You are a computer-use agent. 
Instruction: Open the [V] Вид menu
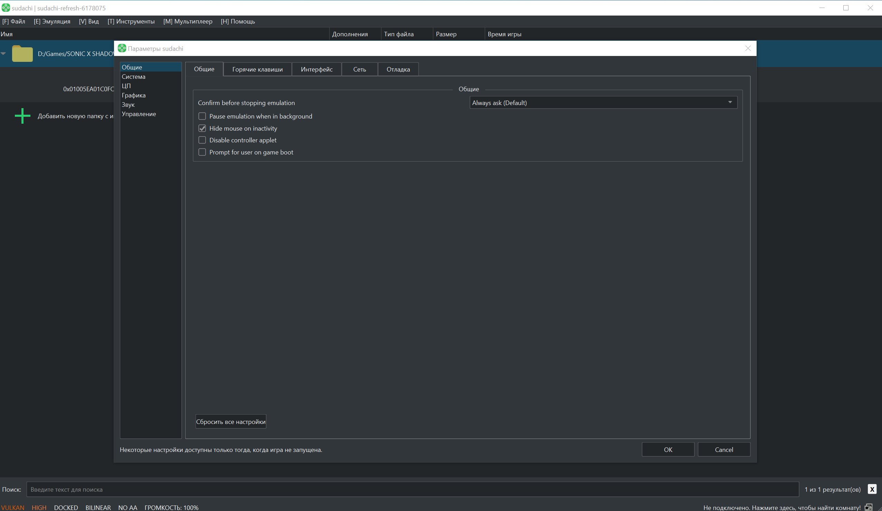tap(89, 21)
